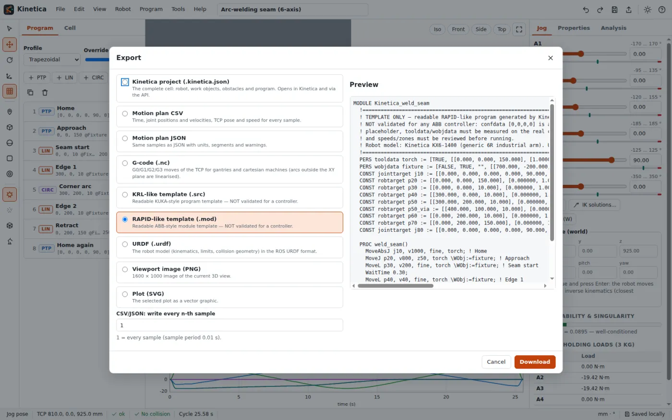
Task: Click the rounded square shape icon
Action: 9,158
